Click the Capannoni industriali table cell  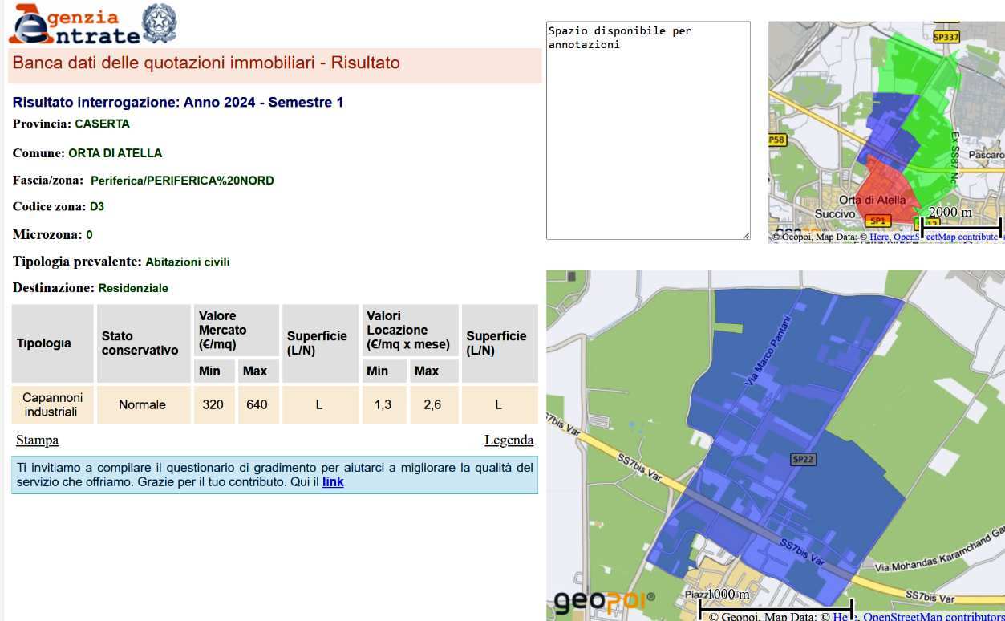(x=52, y=404)
